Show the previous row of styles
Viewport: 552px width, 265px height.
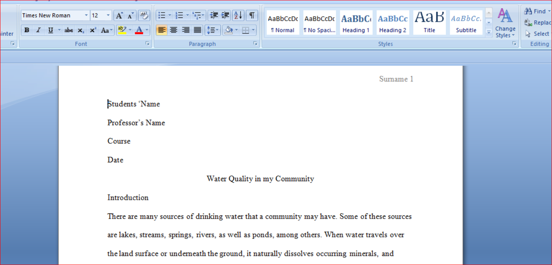pyautogui.click(x=489, y=13)
